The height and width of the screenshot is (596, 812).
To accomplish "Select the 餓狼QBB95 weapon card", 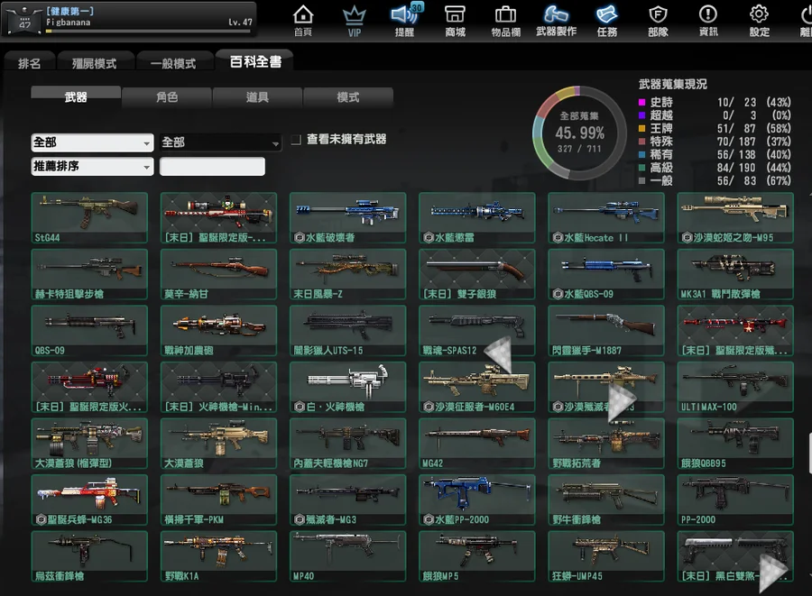I will click(x=735, y=444).
